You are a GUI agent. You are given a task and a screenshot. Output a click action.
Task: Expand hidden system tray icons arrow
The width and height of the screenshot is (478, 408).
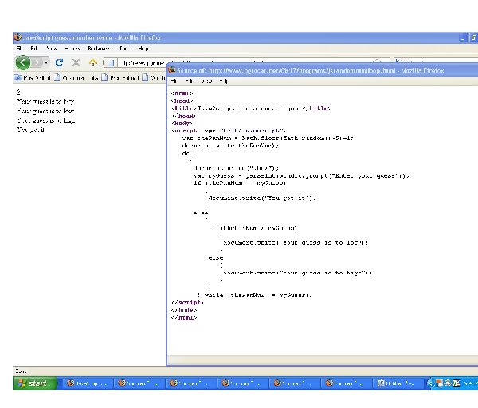click(430, 383)
